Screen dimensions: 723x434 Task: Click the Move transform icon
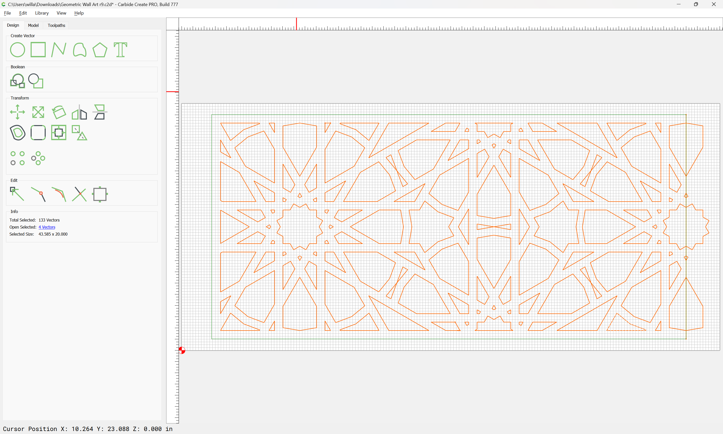18,112
